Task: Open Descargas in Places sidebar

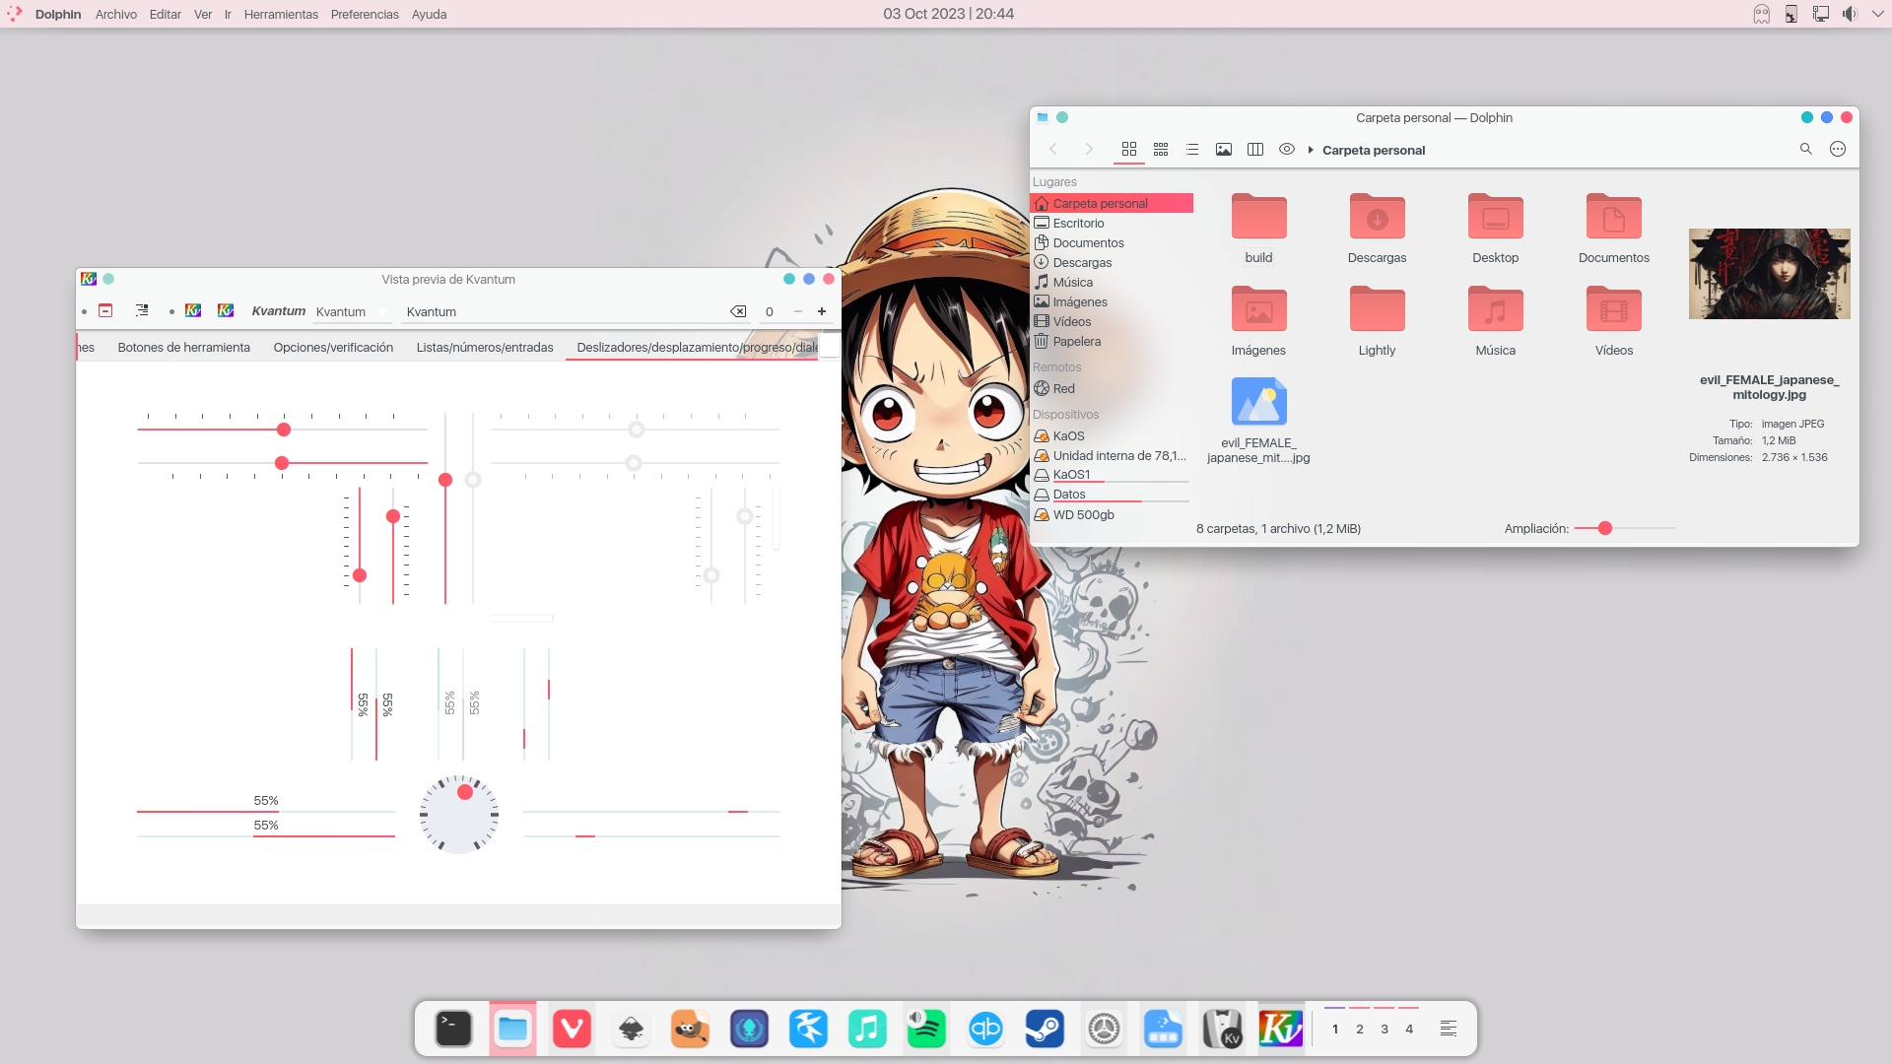Action: point(1112,262)
